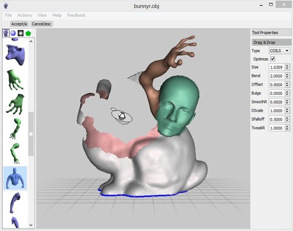
Task: Click the Accept/a button
Action: [19, 24]
